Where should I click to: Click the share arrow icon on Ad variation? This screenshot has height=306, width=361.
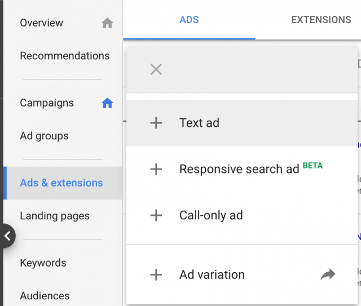click(328, 274)
